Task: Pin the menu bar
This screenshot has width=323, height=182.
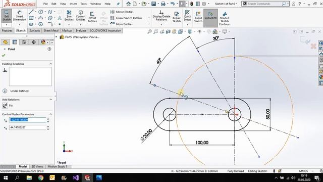Action: tap(118, 4)
